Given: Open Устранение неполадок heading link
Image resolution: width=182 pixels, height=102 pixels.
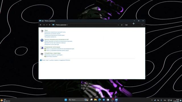Looking at the screenshot, I should tap(52, 47).
